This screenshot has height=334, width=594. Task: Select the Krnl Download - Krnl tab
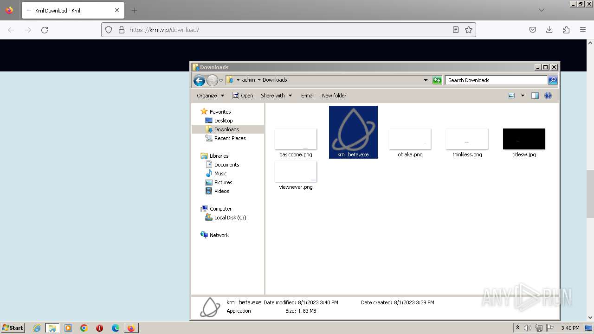pyautogui.click(x=73, y=10)
